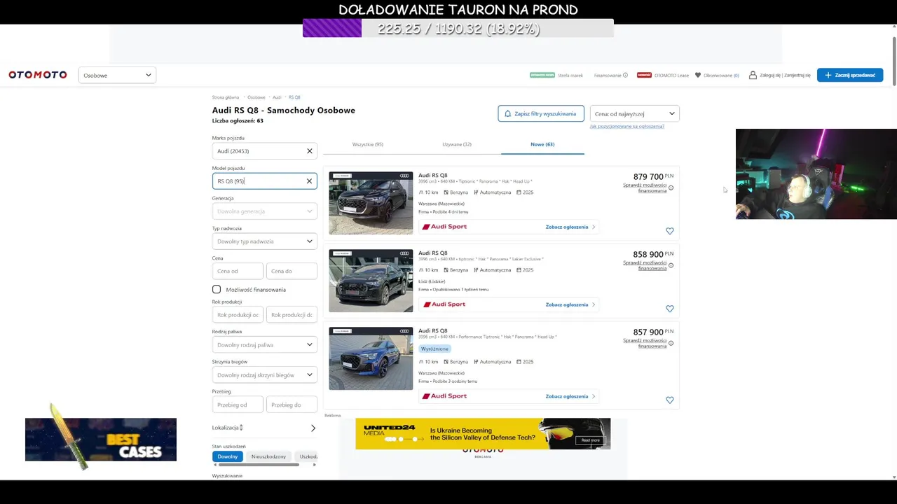The height and width of the screenshot is (504, 897).
Task: Open black Audi photo of 879 700 listing
Action: click(x=371, y=203)
